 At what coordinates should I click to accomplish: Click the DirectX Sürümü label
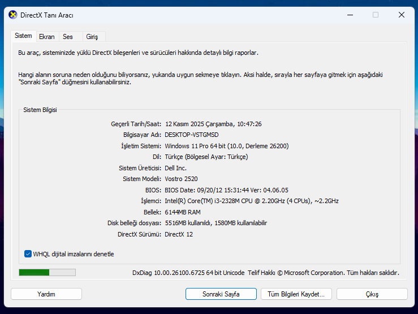pyautogui.click(x=139, y=235)
